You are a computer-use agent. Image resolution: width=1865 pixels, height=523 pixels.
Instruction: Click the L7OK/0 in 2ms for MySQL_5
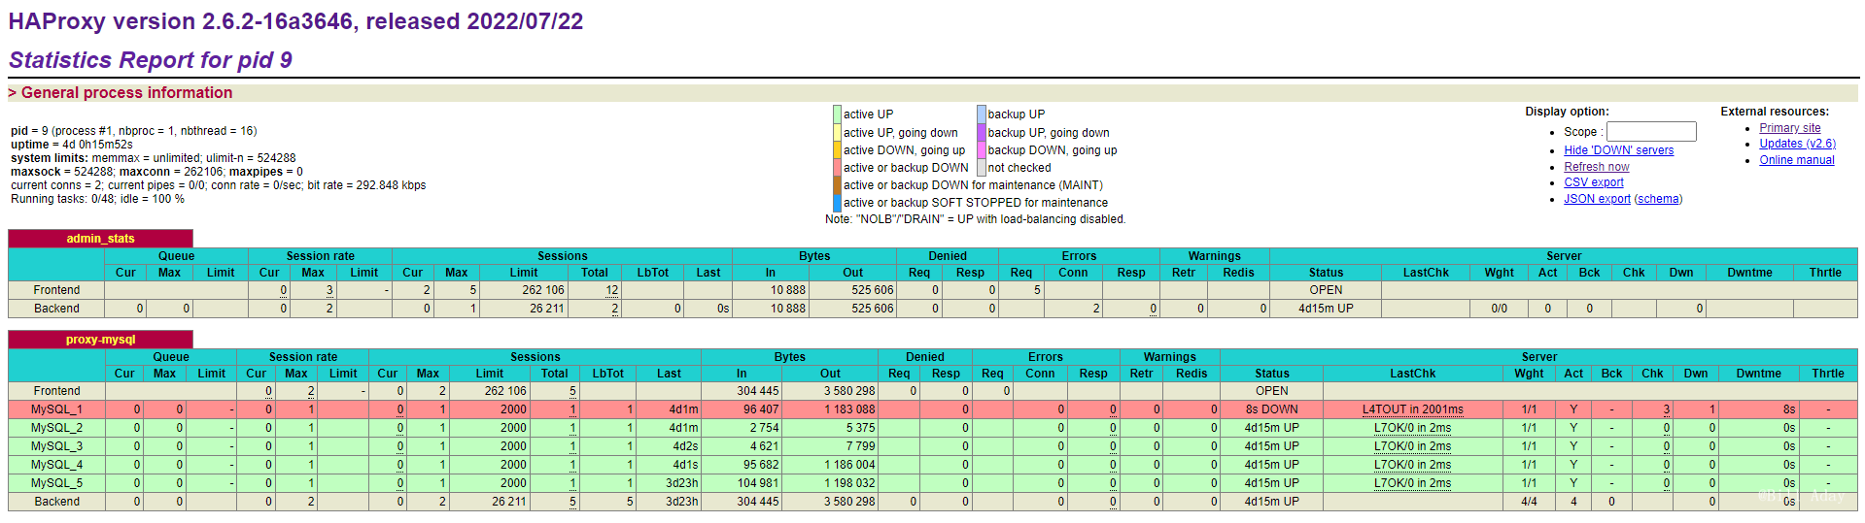1412,483
